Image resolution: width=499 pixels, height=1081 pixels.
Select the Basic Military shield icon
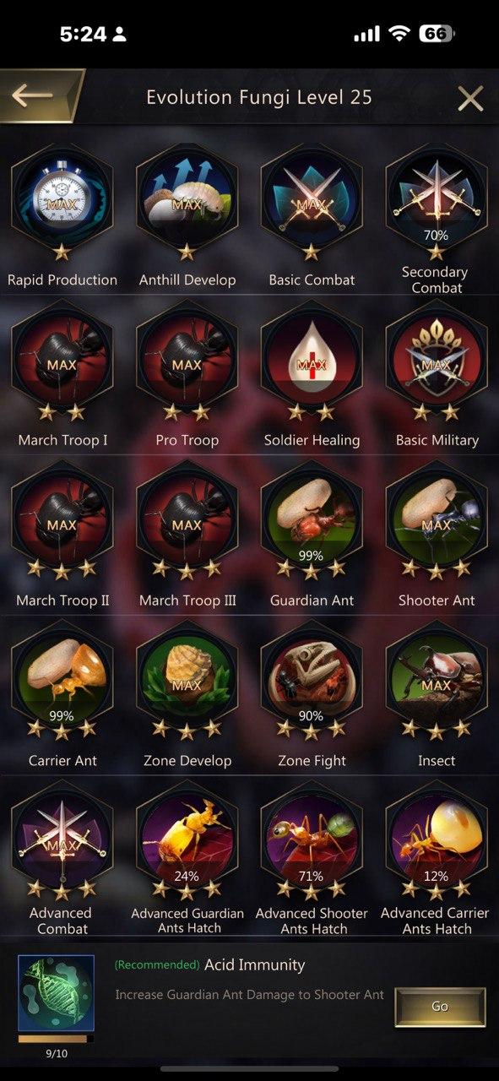click(436, 361)
